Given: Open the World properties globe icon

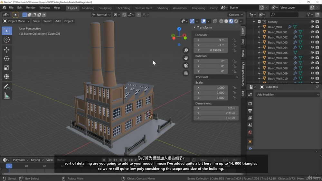Looking at the screenshot, I should tap(250, 132).
